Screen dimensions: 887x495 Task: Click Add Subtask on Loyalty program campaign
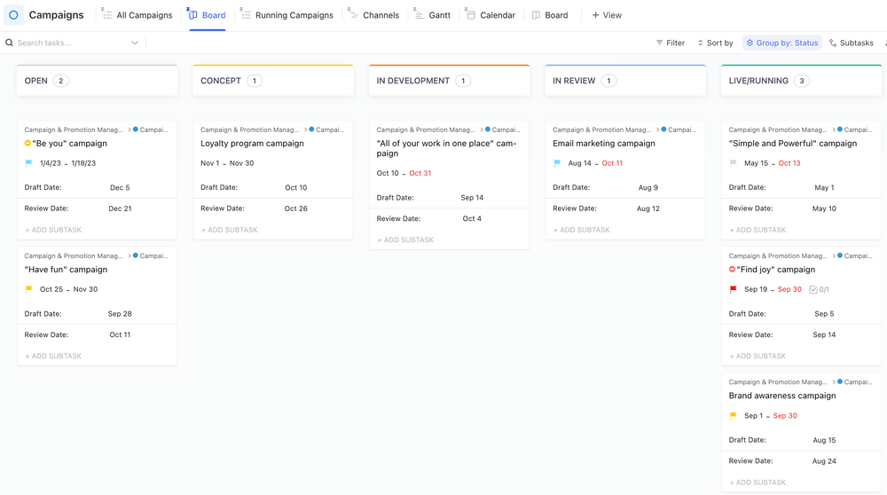point(230,230)
